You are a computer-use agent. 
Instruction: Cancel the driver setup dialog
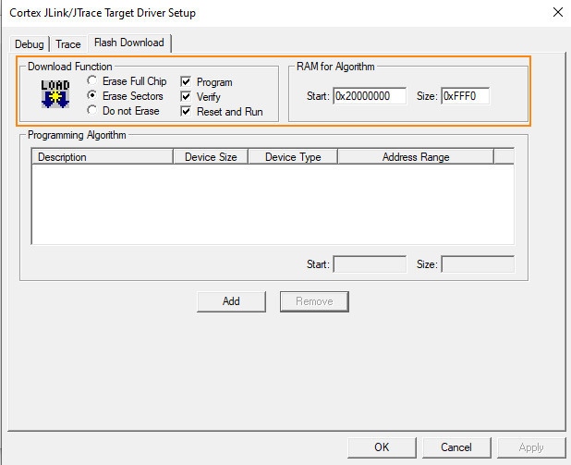point(456,447)
